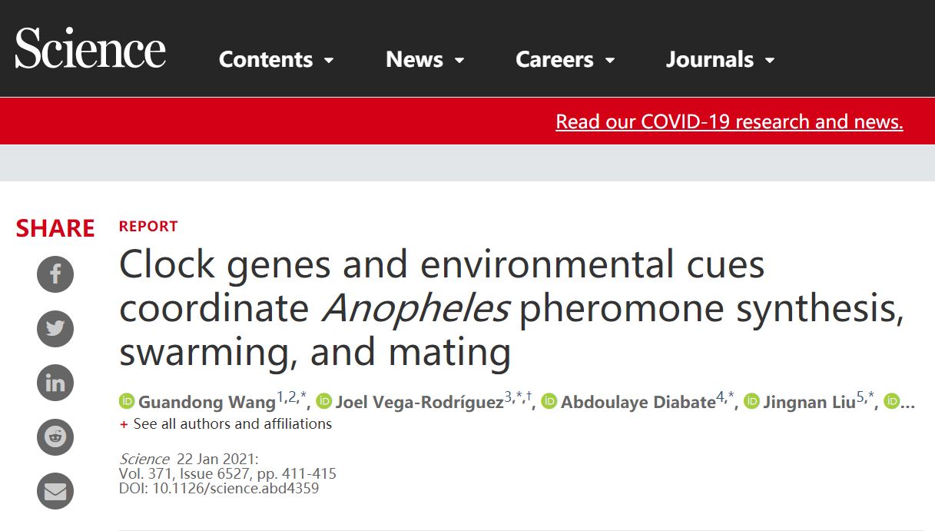
Task: Open Jingnan Liu's ORCID icon
Action: (x=751, y=401)
